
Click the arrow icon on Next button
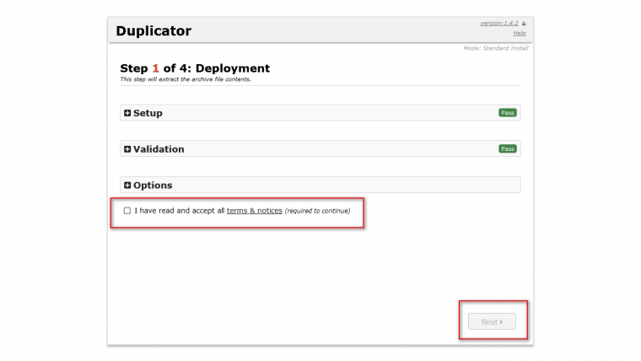[502, 322]
